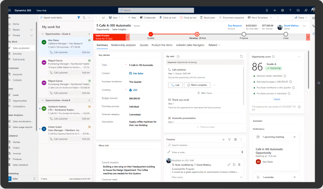
Task: Attach a file to the note
Action: 242,152
